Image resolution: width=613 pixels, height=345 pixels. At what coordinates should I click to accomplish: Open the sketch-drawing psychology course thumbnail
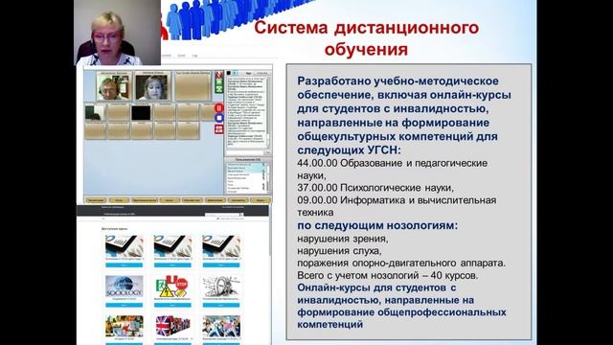pyautogui.click(x=221, y=286)
